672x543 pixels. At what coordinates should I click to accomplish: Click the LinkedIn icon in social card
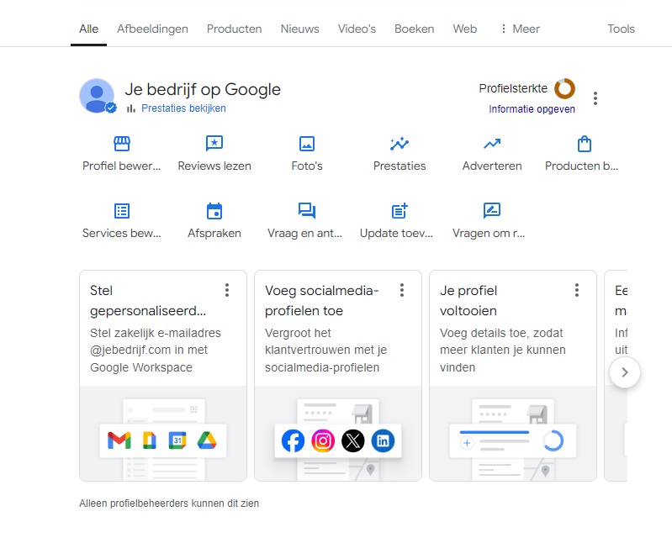[383, 440]
